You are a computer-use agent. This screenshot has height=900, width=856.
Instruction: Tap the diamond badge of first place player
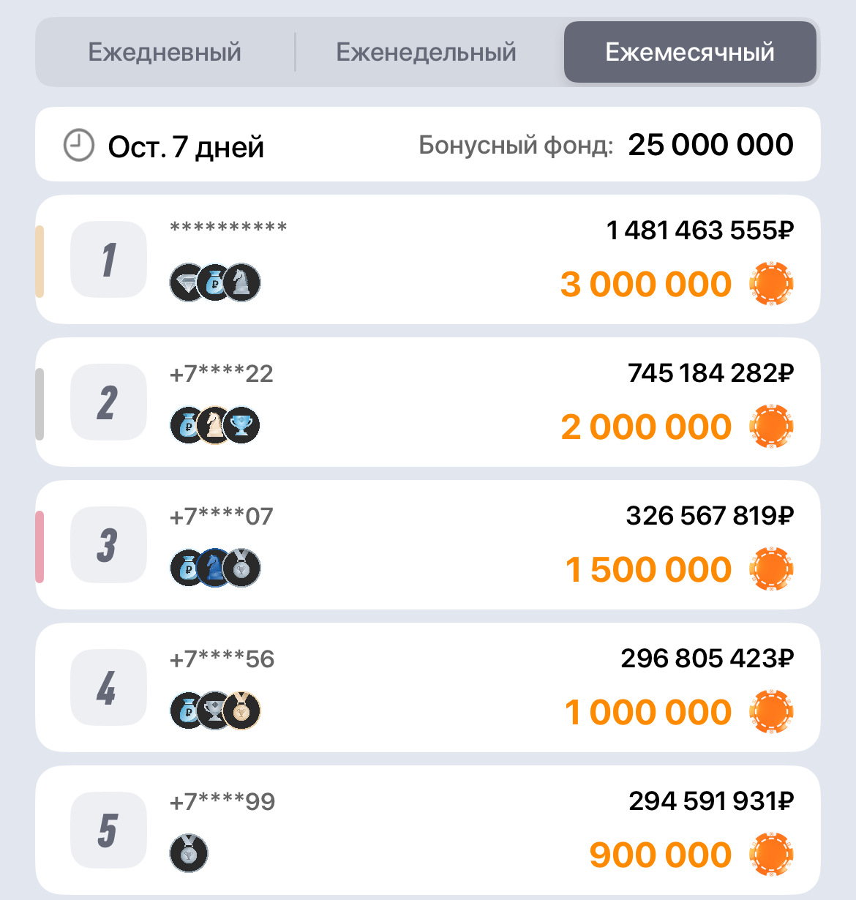pos(187,283)
